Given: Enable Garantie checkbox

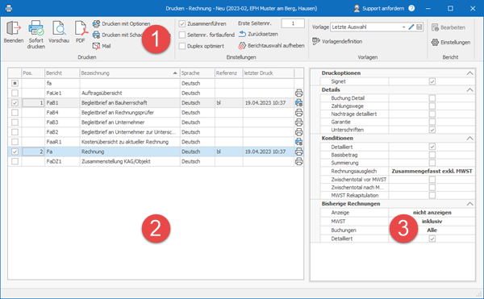Looking at the screenshot, I should (432, 122).
